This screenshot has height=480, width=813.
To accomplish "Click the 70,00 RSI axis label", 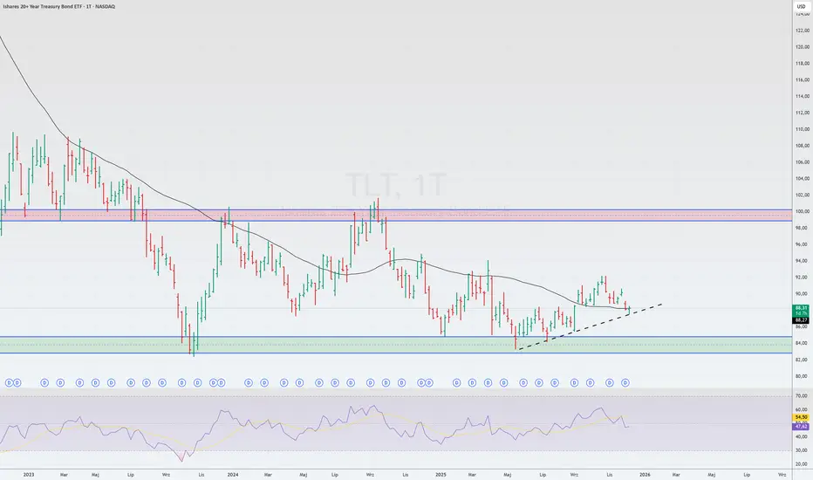I will tap(803, 396).
